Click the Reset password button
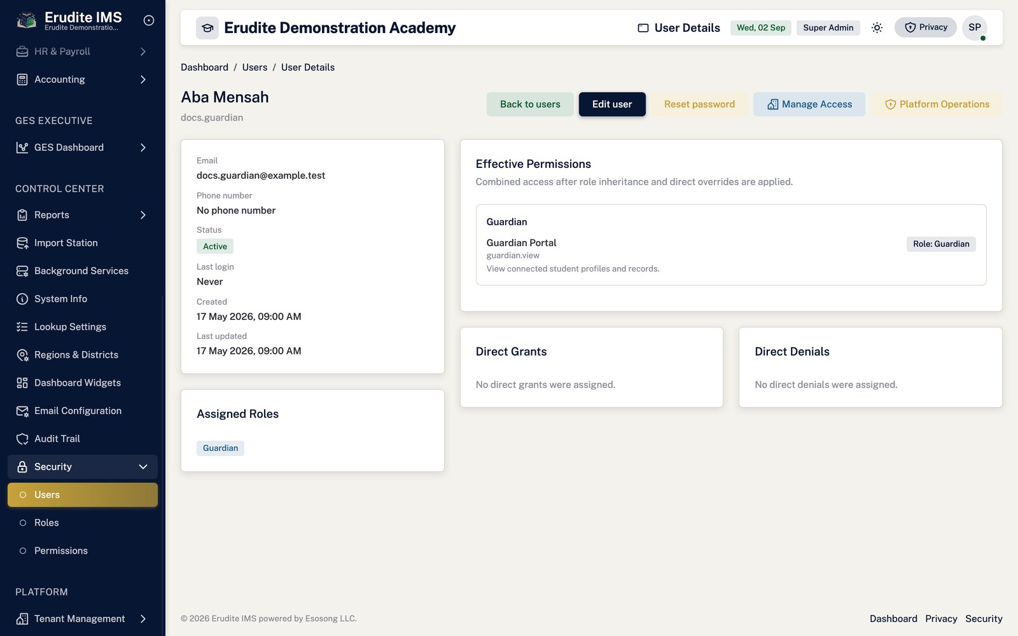This screenshot has height=636, width=1018. coord(699,104)
